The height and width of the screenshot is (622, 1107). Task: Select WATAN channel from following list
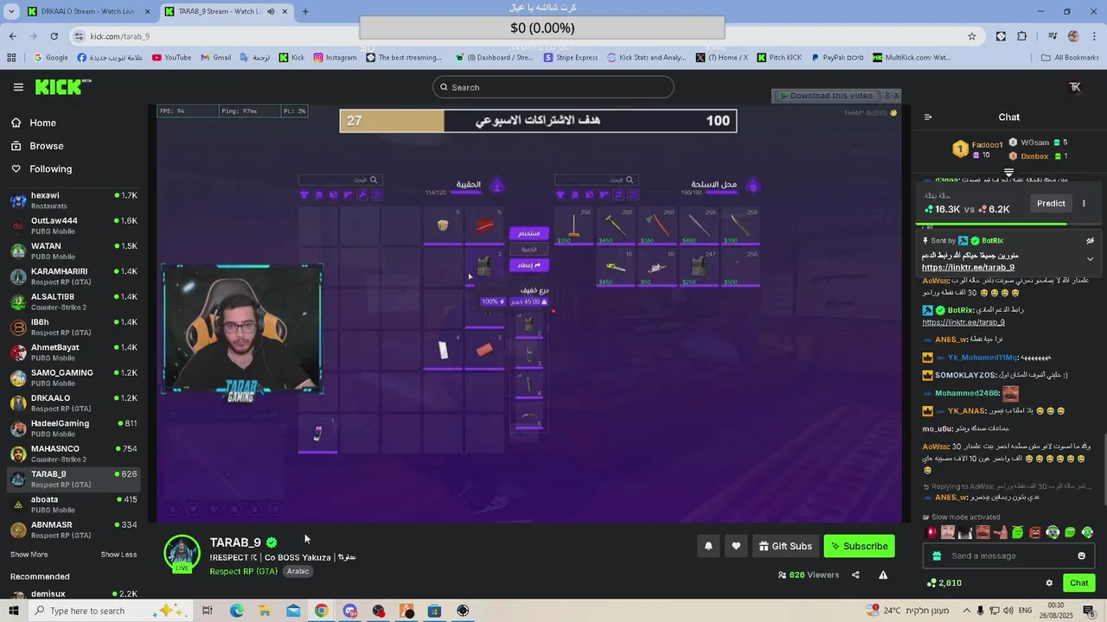[x=74, y=251]
